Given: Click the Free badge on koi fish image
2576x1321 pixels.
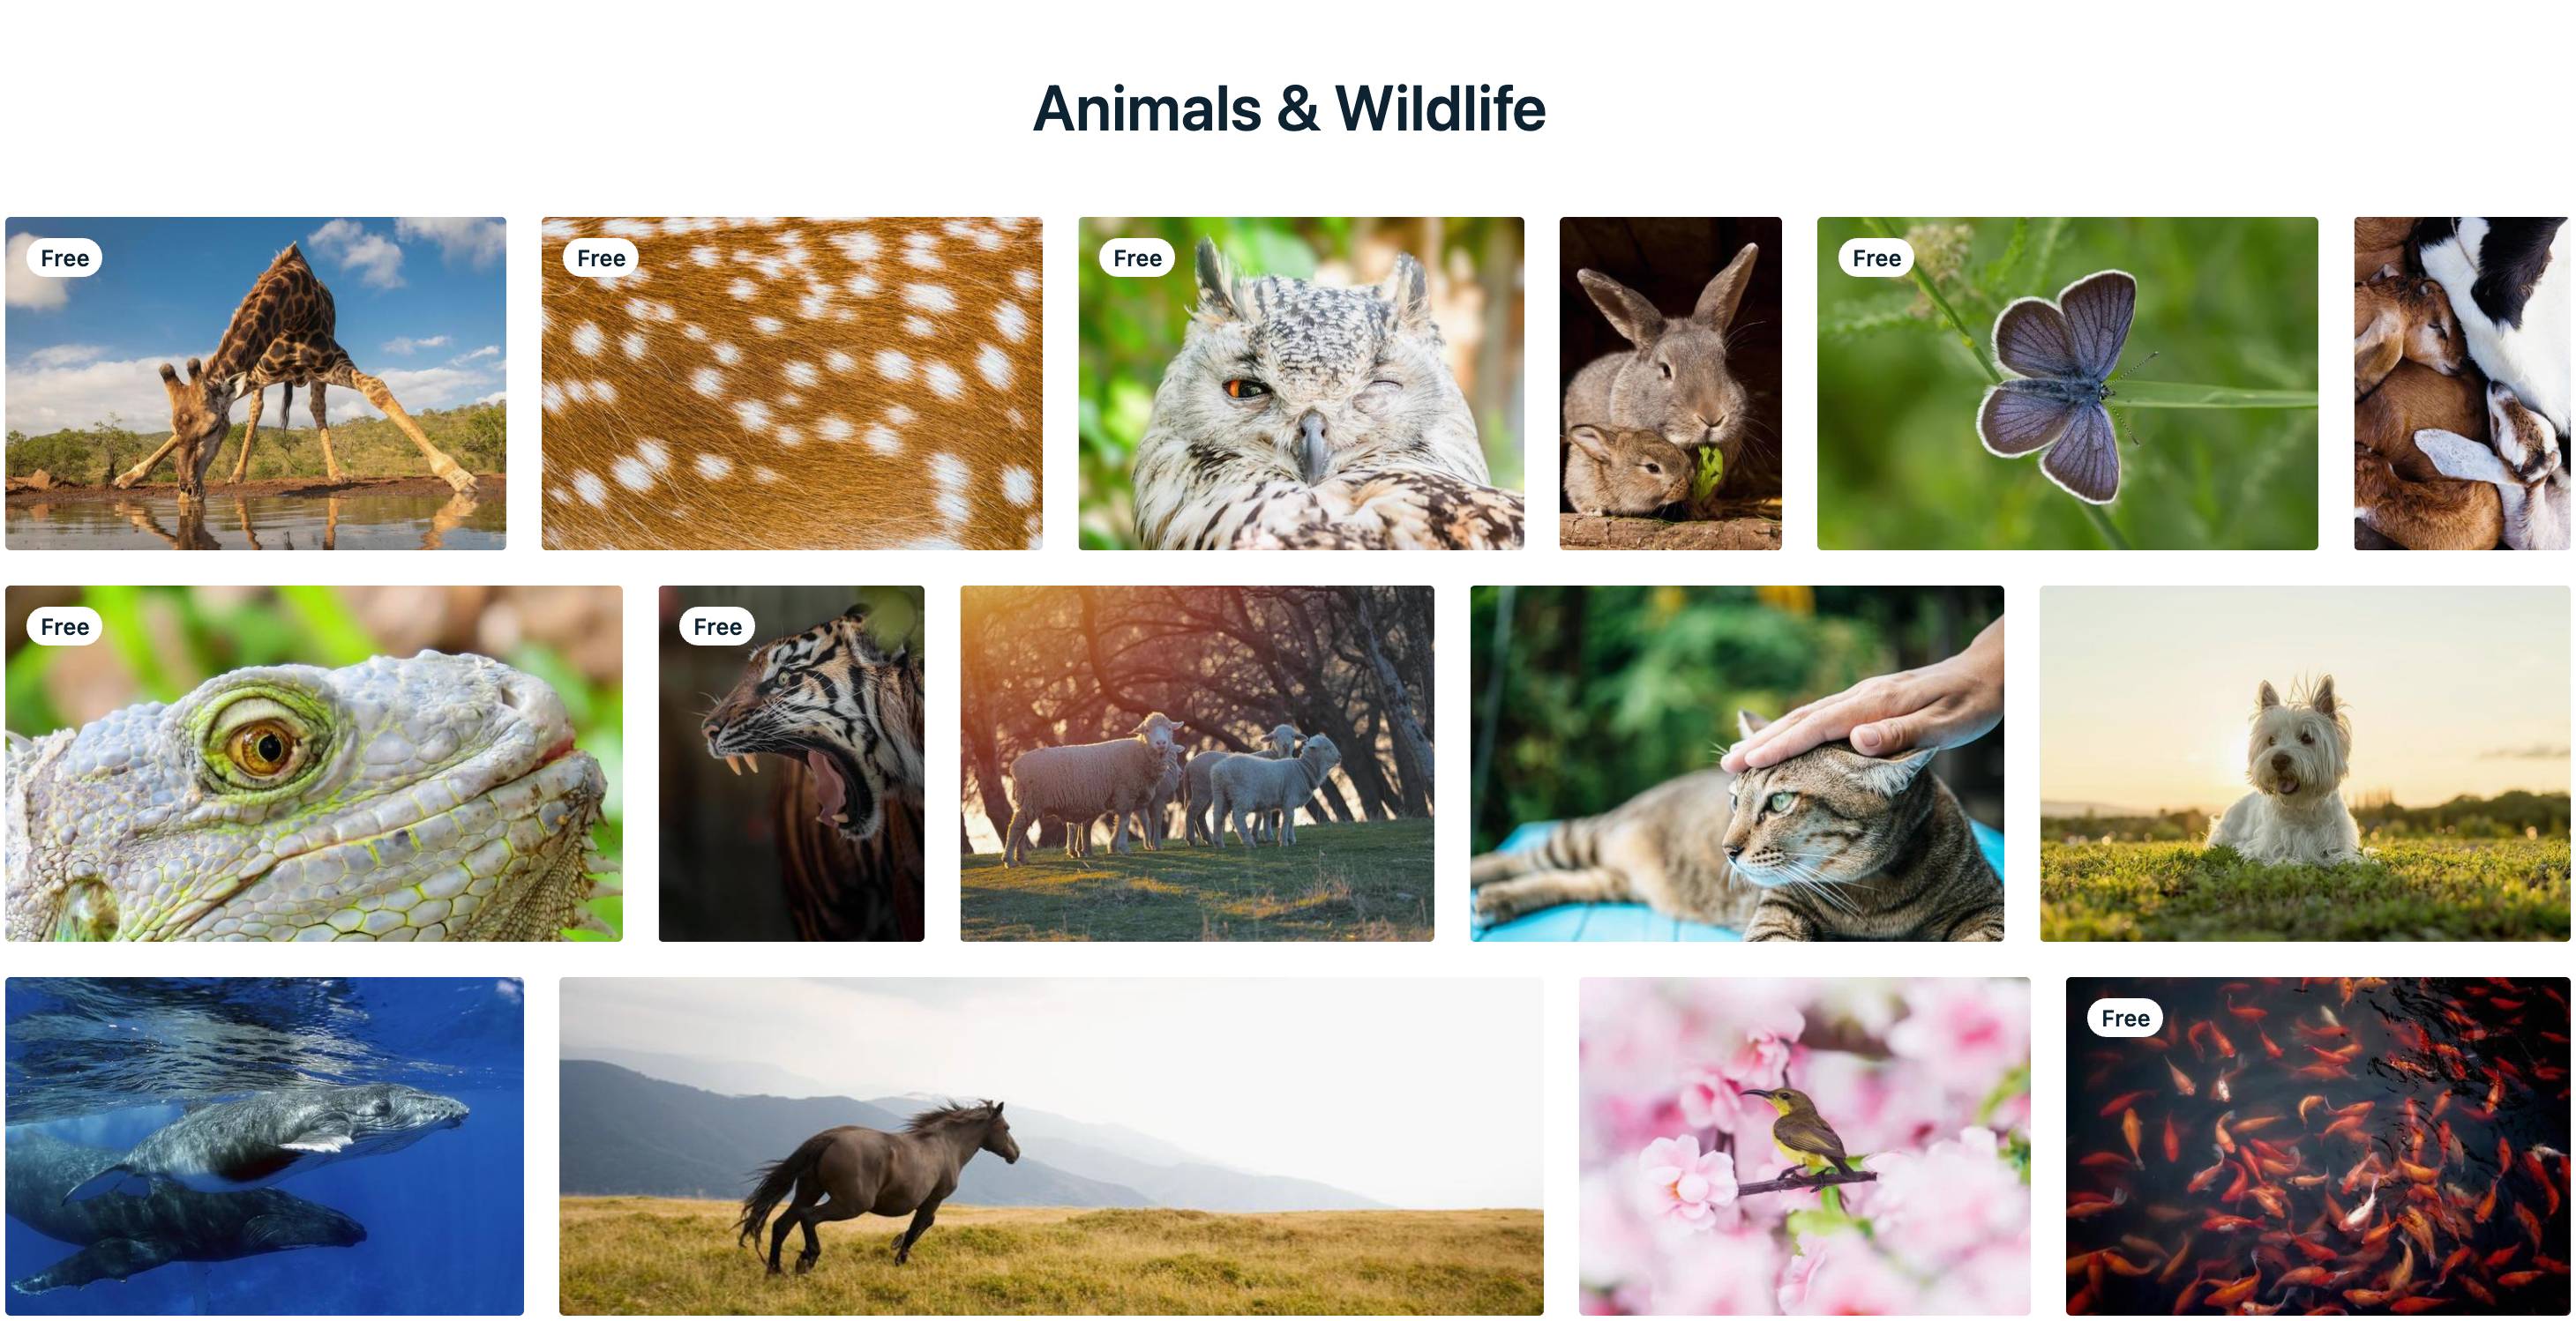Looking at the screenshot, I should (x=2125, y=1018).
